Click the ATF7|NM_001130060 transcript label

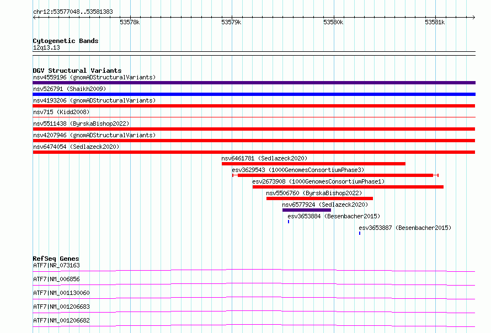pos(61,293)
